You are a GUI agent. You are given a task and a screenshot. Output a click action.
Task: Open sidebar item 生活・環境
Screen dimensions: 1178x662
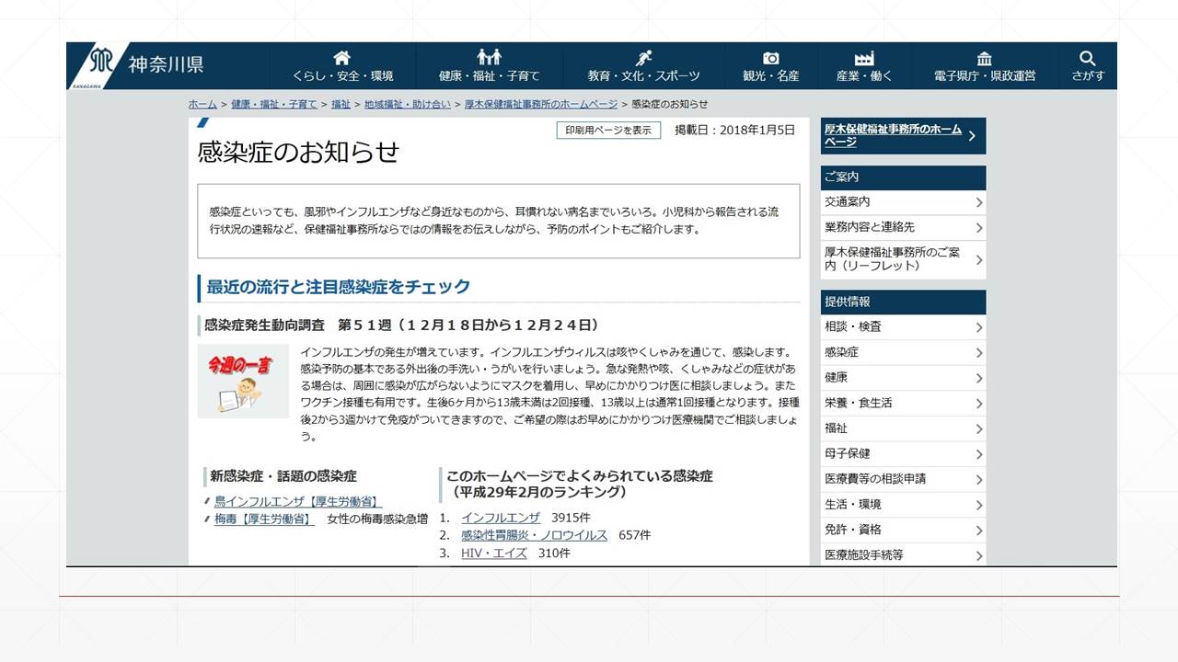pyautogui.click(x=903, y=504)
